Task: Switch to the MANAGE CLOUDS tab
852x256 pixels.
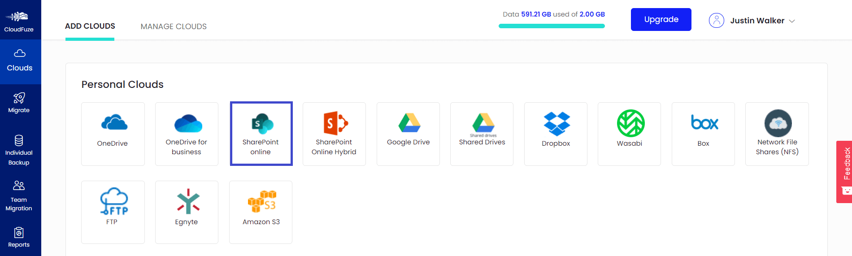Action: coord(174,26)
